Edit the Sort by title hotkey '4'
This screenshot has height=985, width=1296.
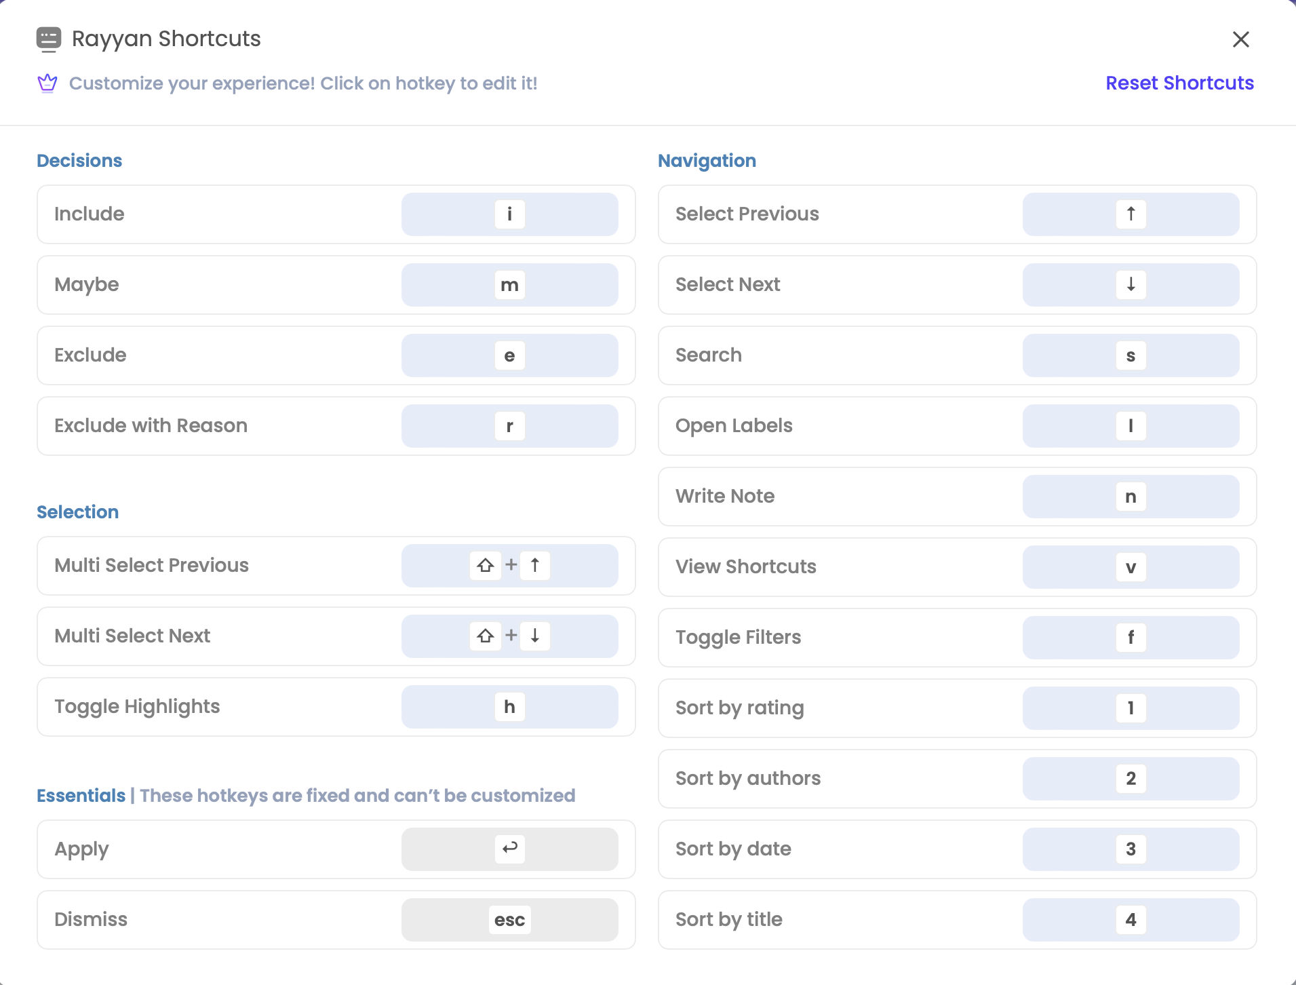(x=1131, y=920)
